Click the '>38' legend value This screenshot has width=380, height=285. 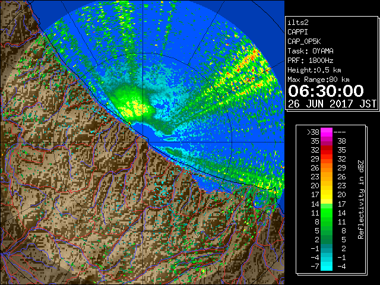pos(313,132)
